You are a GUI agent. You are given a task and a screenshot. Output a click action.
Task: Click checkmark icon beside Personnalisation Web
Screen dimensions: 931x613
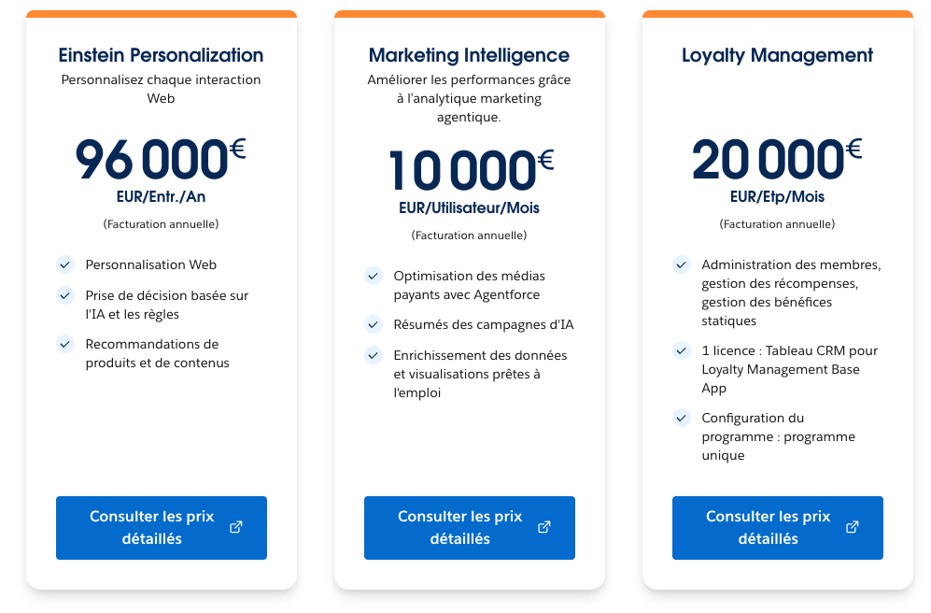point(65,264)
